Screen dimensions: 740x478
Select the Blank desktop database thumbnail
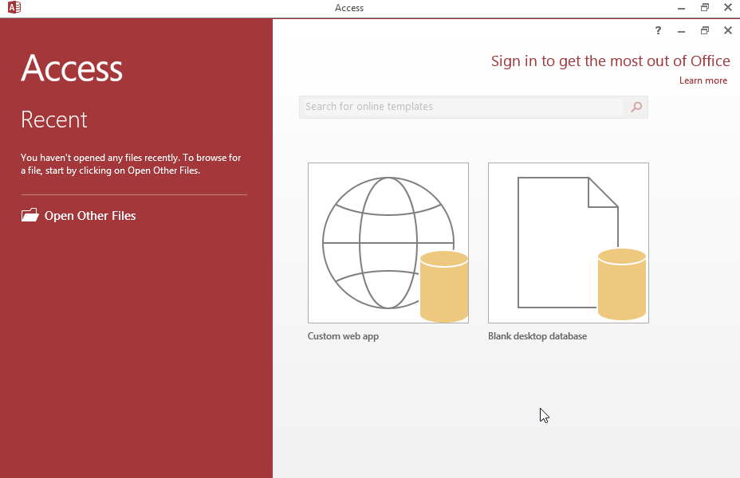coord(569,243)
